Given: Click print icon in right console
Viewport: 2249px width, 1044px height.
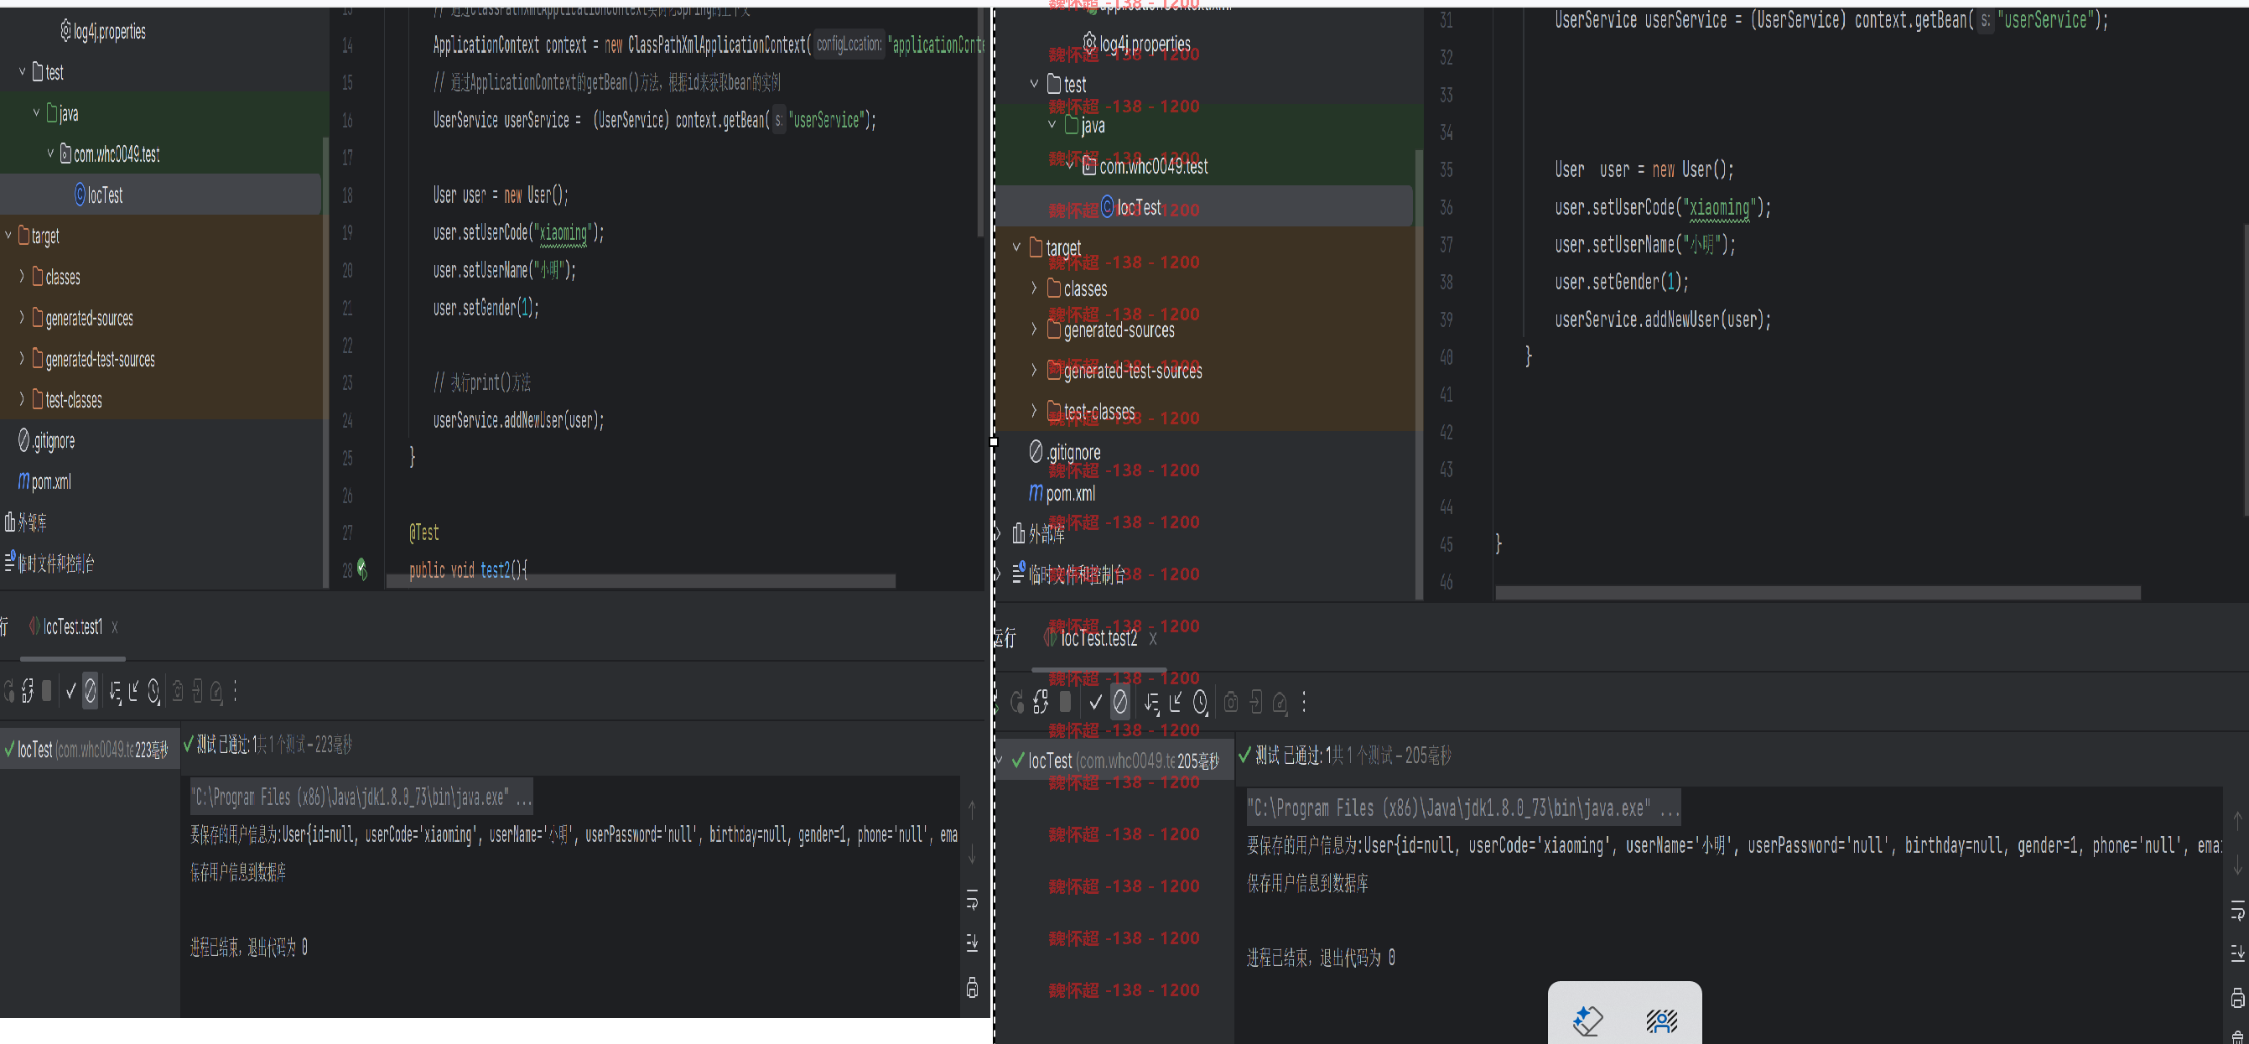Looking at the screenshot, I should 2237,997.
